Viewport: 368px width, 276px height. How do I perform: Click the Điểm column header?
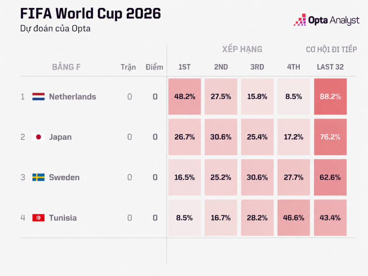154,67
